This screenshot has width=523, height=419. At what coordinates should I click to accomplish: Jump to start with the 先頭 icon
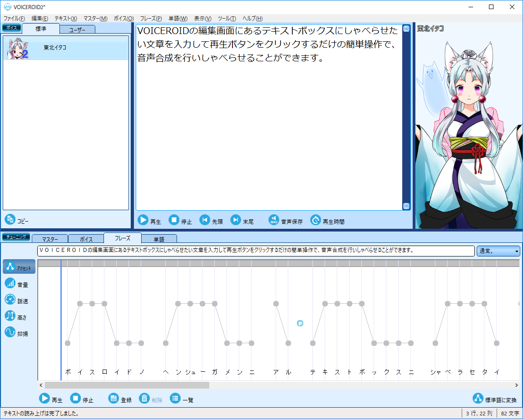click(x=204, y=220)
